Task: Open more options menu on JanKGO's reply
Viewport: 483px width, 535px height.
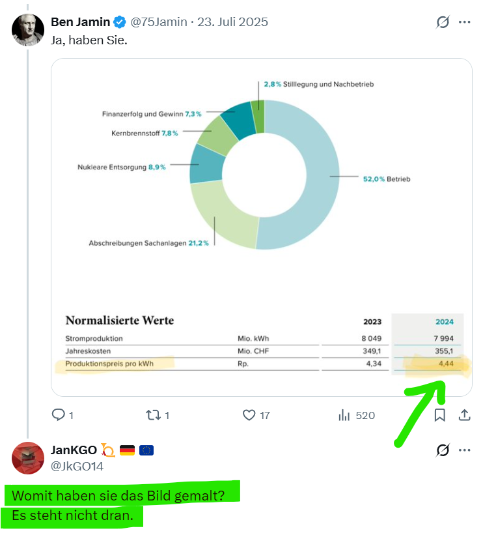Action: (464, 450)
